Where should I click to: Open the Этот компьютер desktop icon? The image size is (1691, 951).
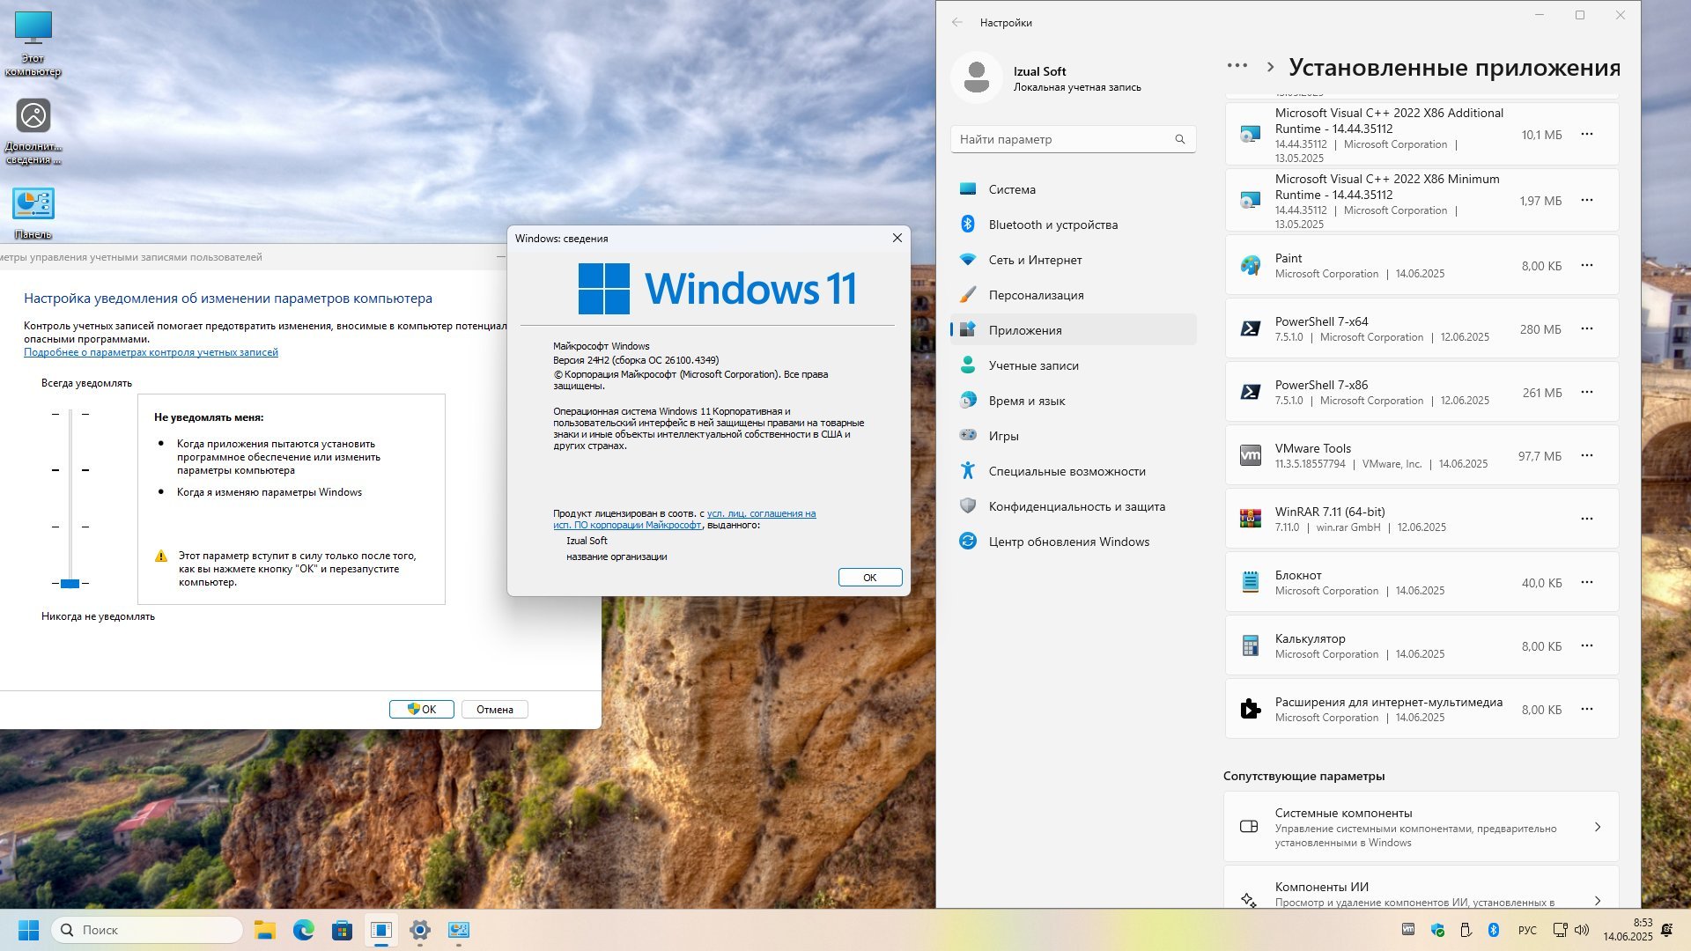(x=33, y=44)
